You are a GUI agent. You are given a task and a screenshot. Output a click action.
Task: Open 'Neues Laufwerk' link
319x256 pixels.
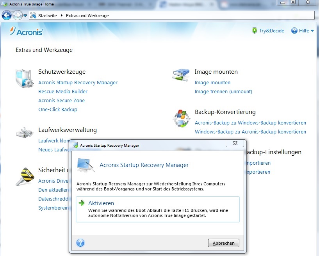(54, 149)
